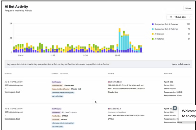Screen dimensions: 196x130
Task: Click the Datacenter tag for Microsoft Azure
Action: (56, 112)
